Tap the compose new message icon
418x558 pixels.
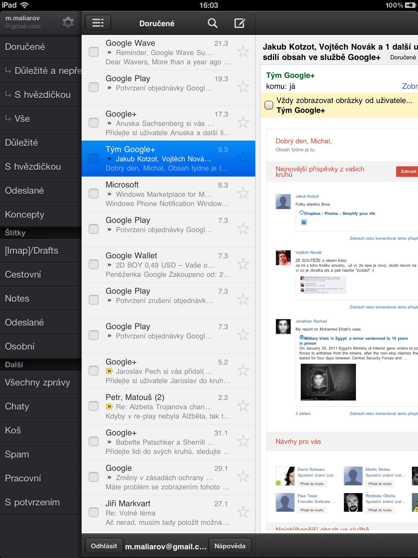click(240, 23)
